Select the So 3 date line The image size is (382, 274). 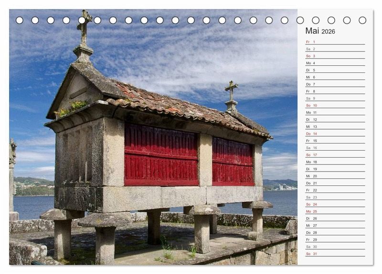335,56
